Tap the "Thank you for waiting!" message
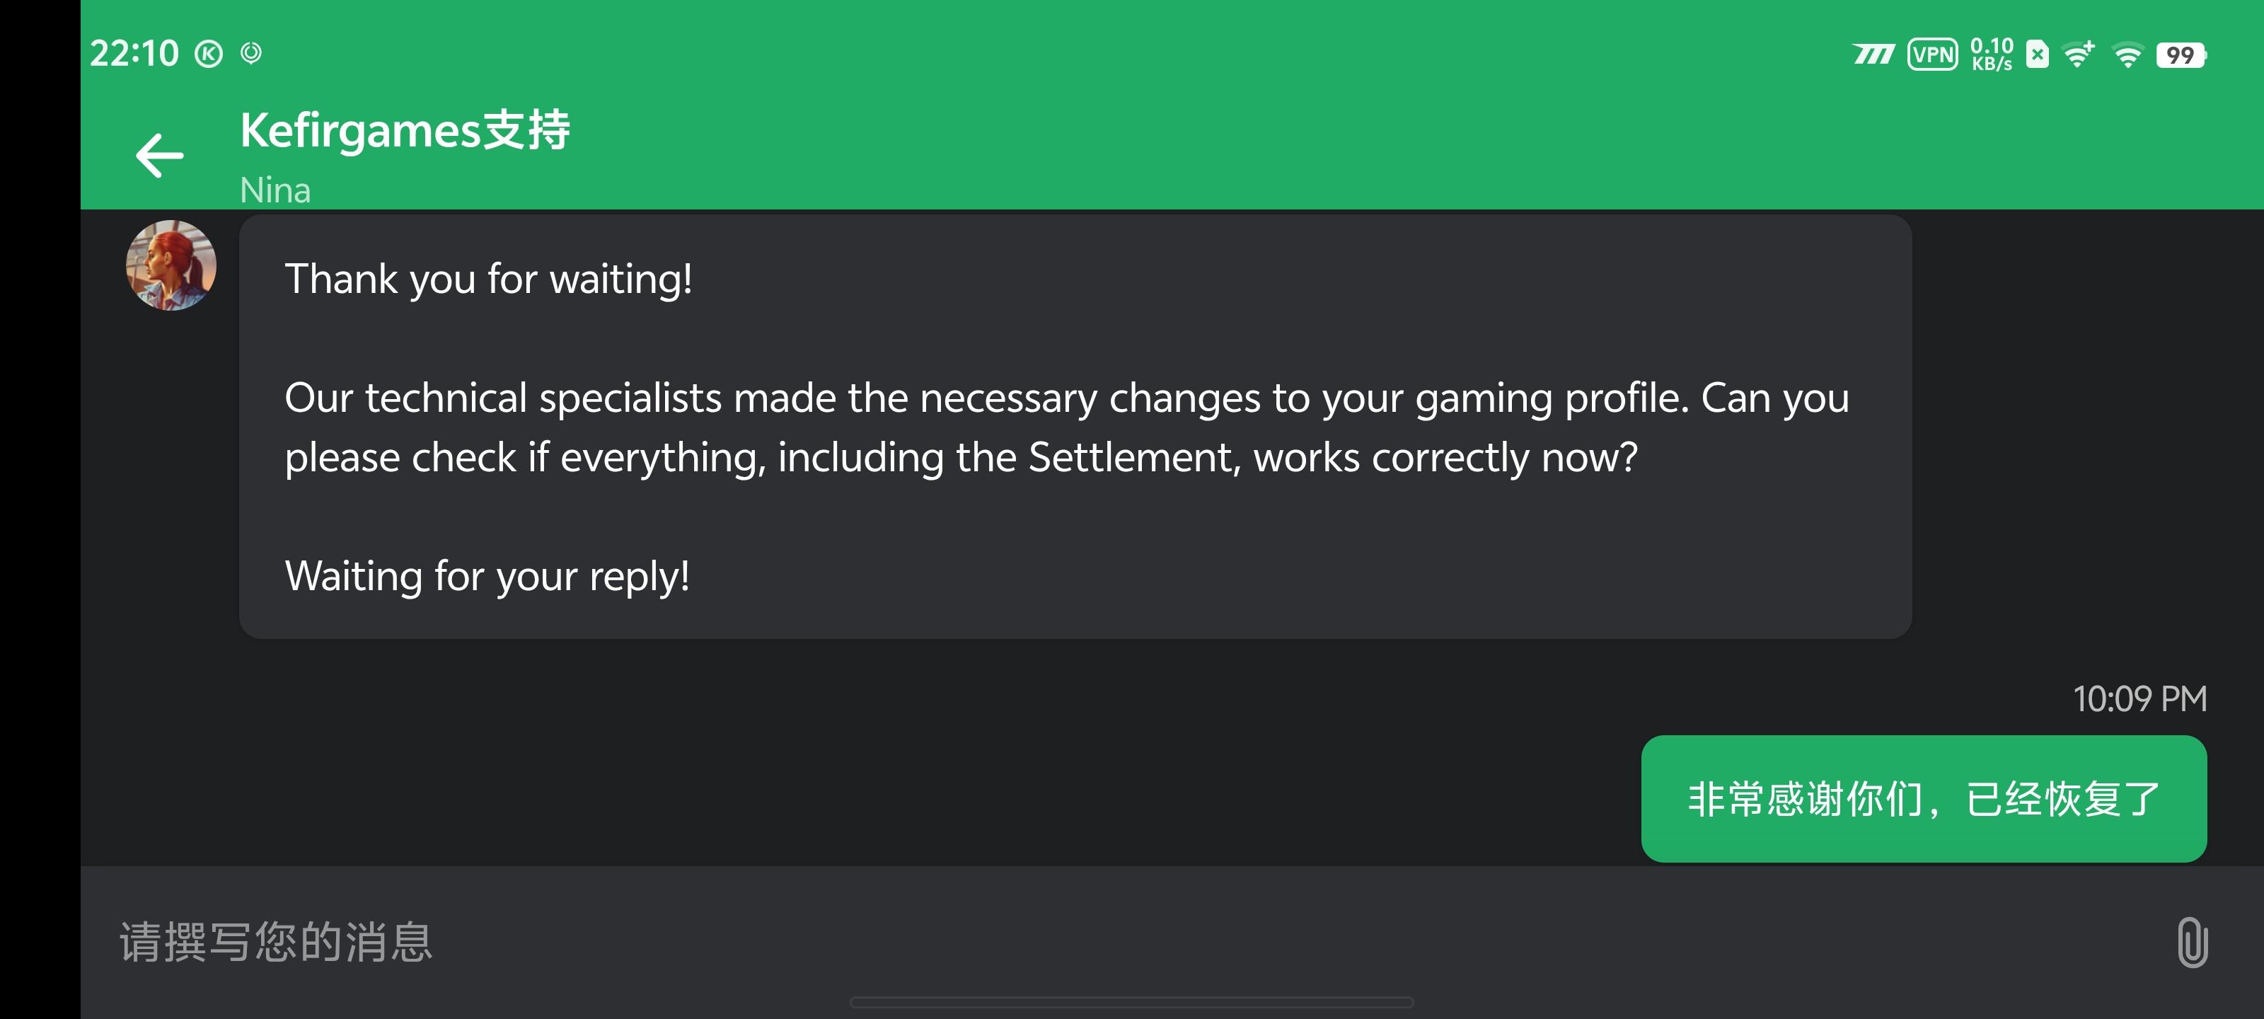 pyautogui.click(x=489, y=280)
